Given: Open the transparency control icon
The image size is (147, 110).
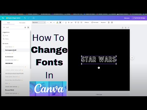Looking at the screenshot, I should [109, 22].
